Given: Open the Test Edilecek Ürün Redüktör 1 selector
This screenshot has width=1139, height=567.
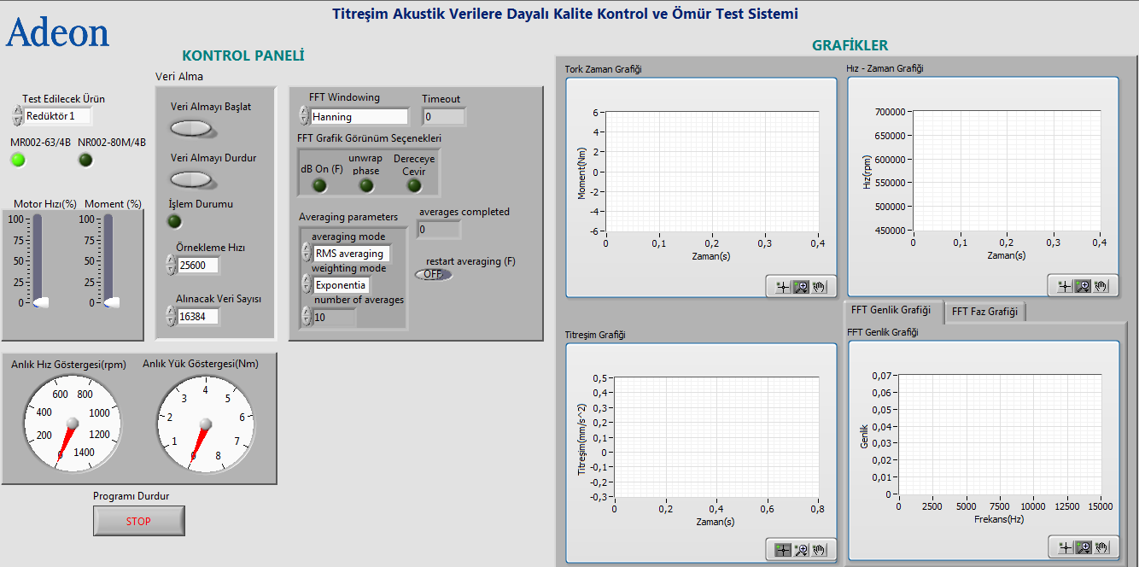Looking at the screenshot, I should (x=57, y=116).
